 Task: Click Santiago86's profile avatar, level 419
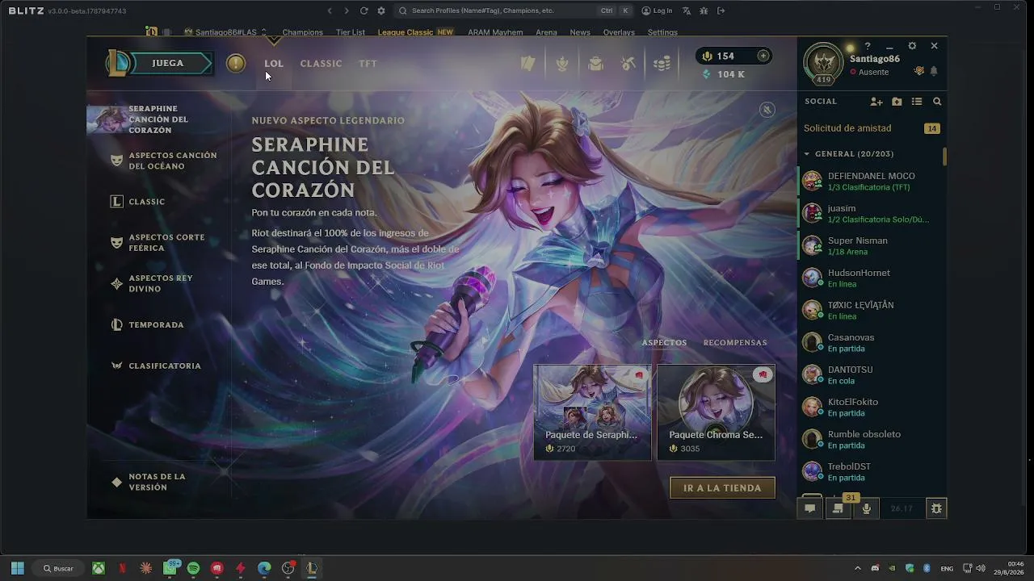click(x=823, y=63)
